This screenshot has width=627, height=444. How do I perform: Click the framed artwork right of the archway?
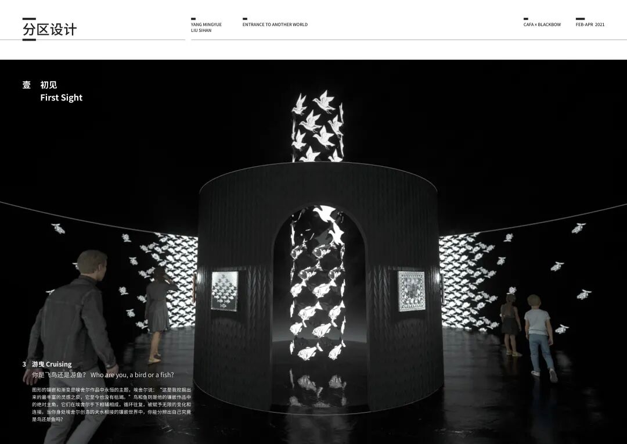(x=412, y=291)
